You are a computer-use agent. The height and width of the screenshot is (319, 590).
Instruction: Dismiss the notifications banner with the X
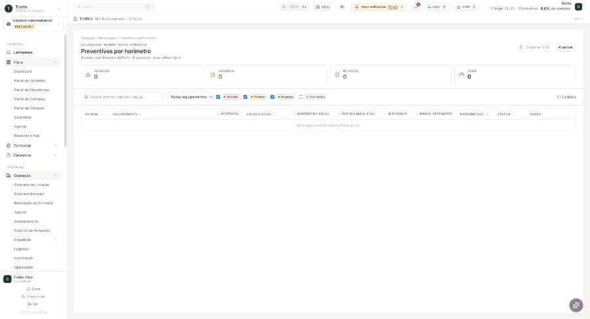tap(402, 7)
